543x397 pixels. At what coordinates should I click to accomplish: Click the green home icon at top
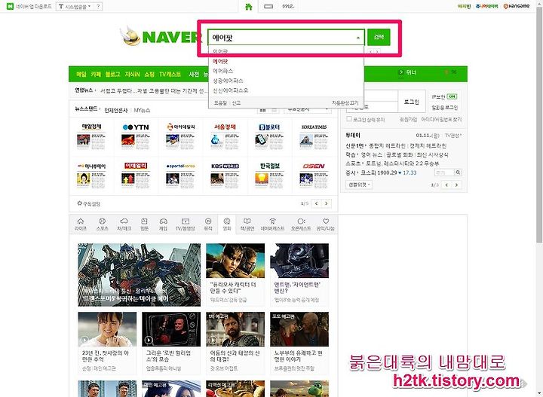pos(249,7)
